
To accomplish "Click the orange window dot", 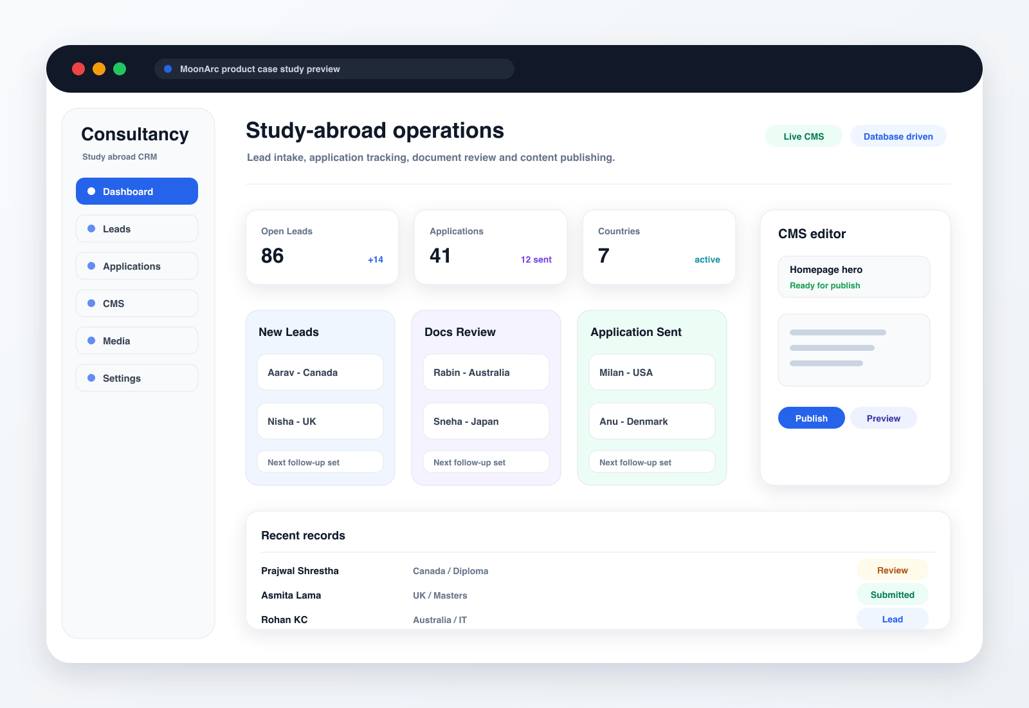I will (x=99, y=69).
